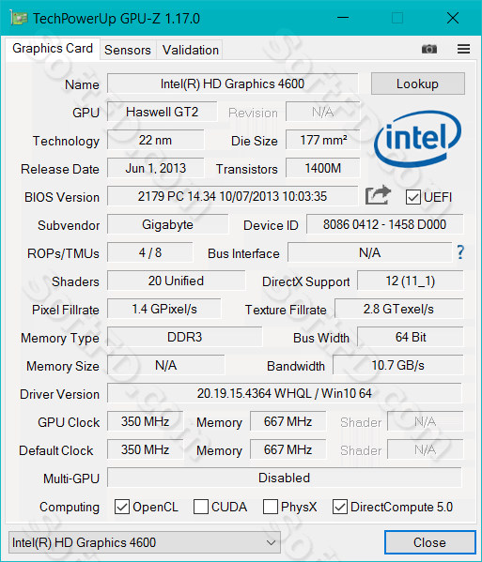Click the GPU-Z app icon in title bar
This screenshot has height=562, width=482.
pyautogui.click(x=18, y=18)
